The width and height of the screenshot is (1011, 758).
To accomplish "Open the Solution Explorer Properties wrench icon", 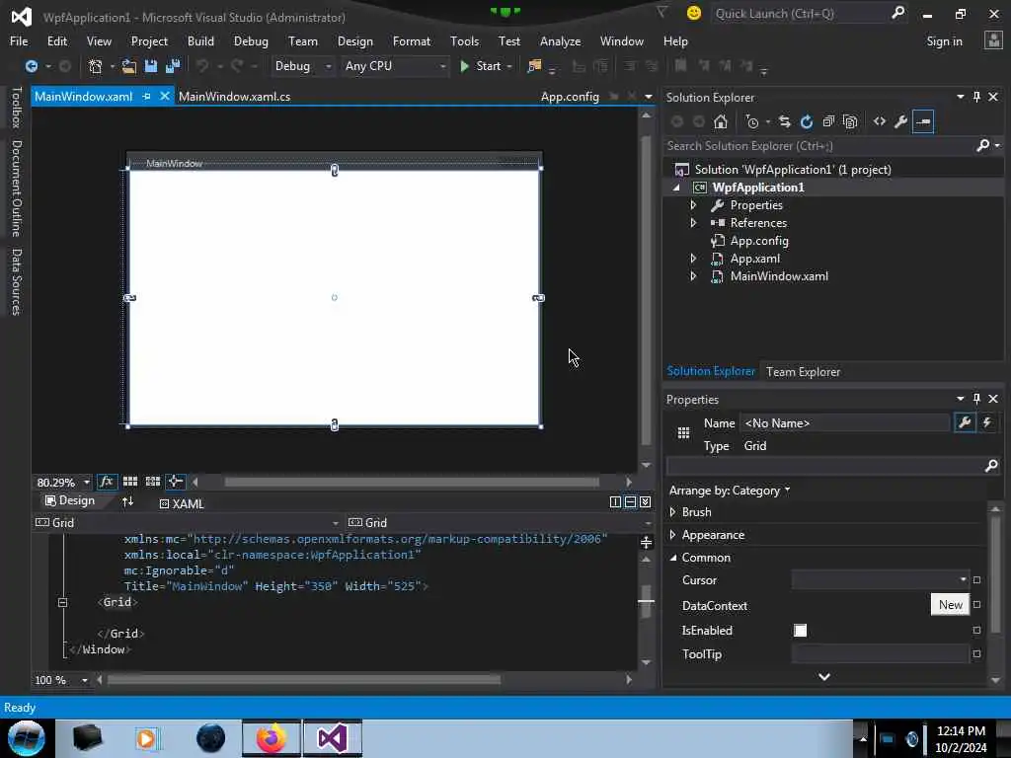I will tap(900, 121).
